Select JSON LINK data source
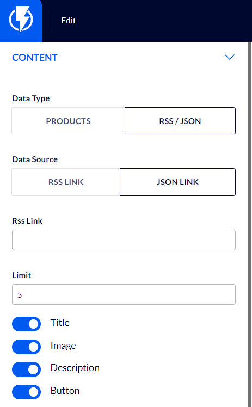Viewport: 252px width, 407px height. (177, 182)
